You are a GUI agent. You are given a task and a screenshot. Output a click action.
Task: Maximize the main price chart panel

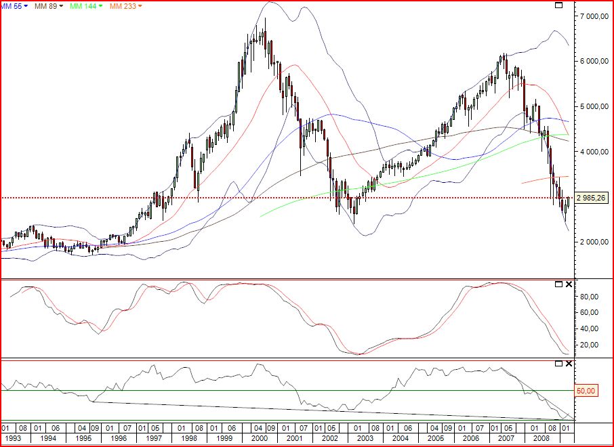[x=559, y=5]
